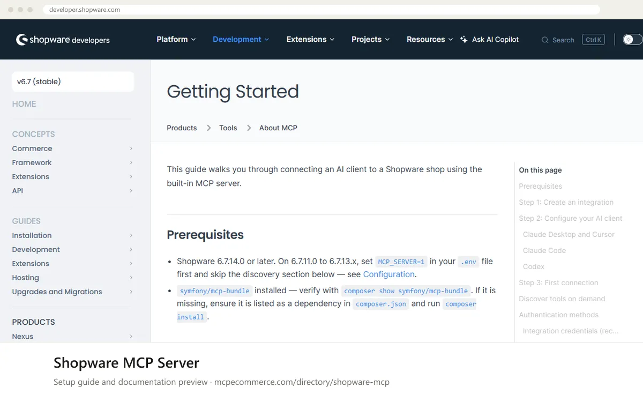Screen dimensions: 643x402
Task: Jump to Authentication methods
Action: 559,315
